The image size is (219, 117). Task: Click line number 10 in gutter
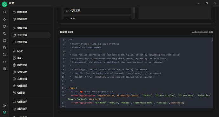(63, 73)
